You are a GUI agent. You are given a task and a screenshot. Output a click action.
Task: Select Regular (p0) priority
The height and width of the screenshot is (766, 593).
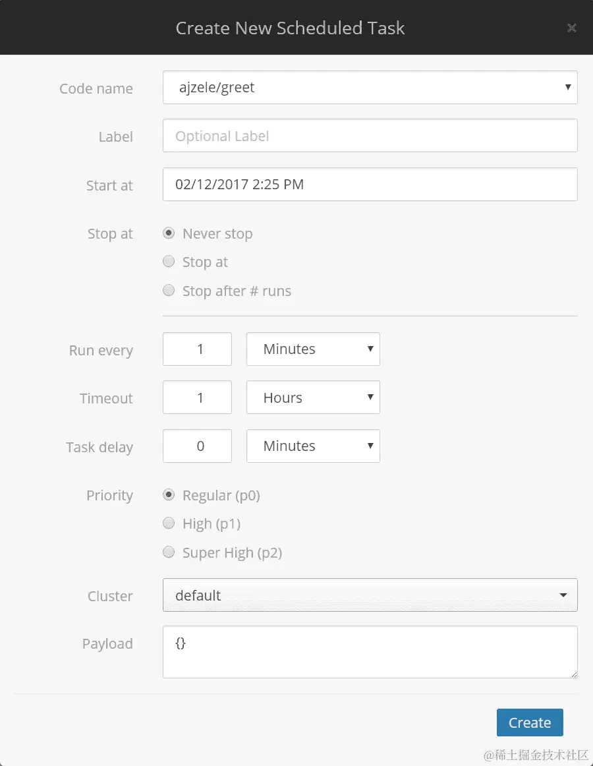pos(169,495)
